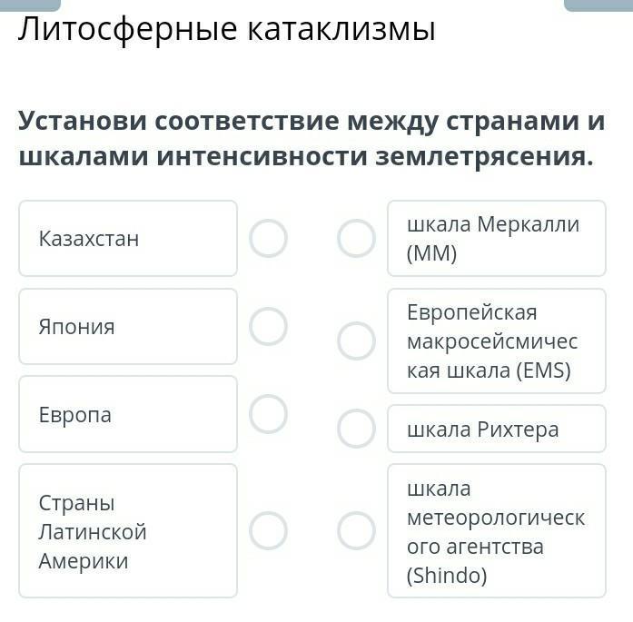Select the circle beside the Shindo scale
633x622 pixels.
[x=356, y=530]
